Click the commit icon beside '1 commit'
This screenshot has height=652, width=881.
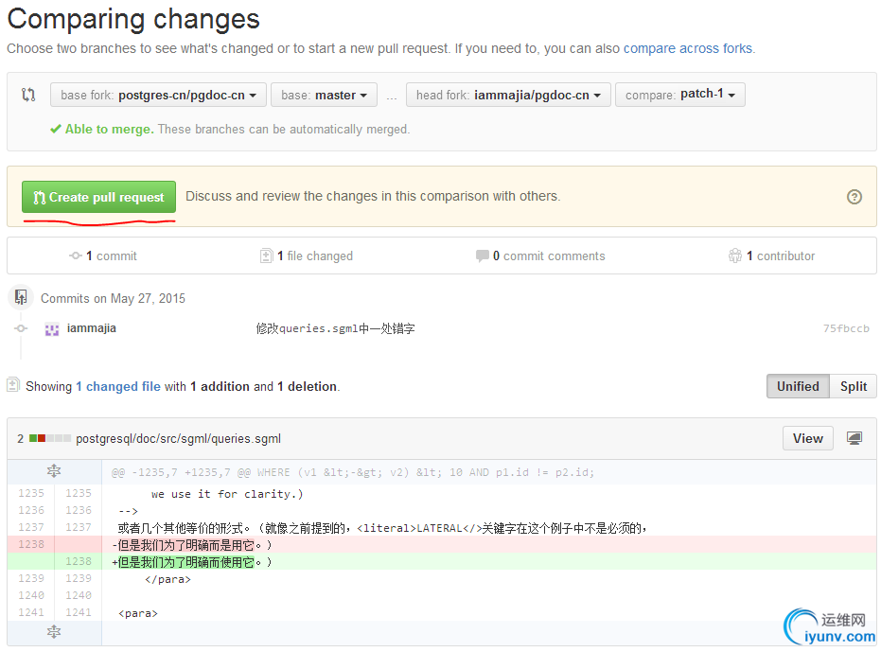tap(76, 256)
